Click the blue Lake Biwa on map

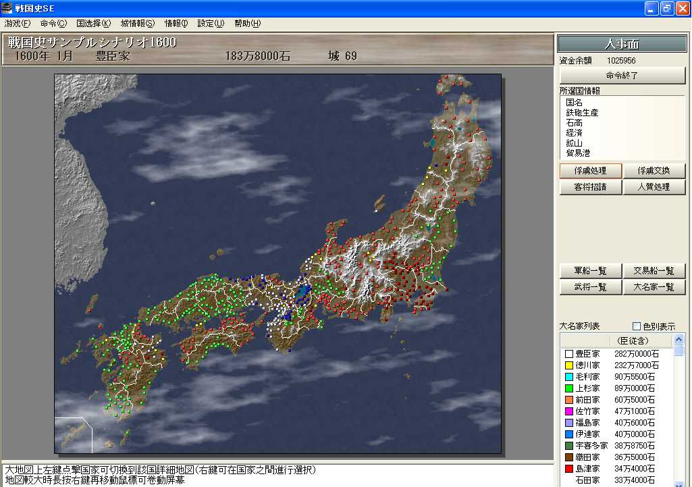tap(303, 292)
